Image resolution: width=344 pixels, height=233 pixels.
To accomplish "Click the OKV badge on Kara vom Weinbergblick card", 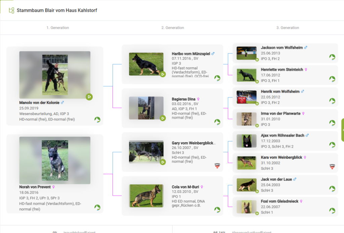I will point(332,166).
